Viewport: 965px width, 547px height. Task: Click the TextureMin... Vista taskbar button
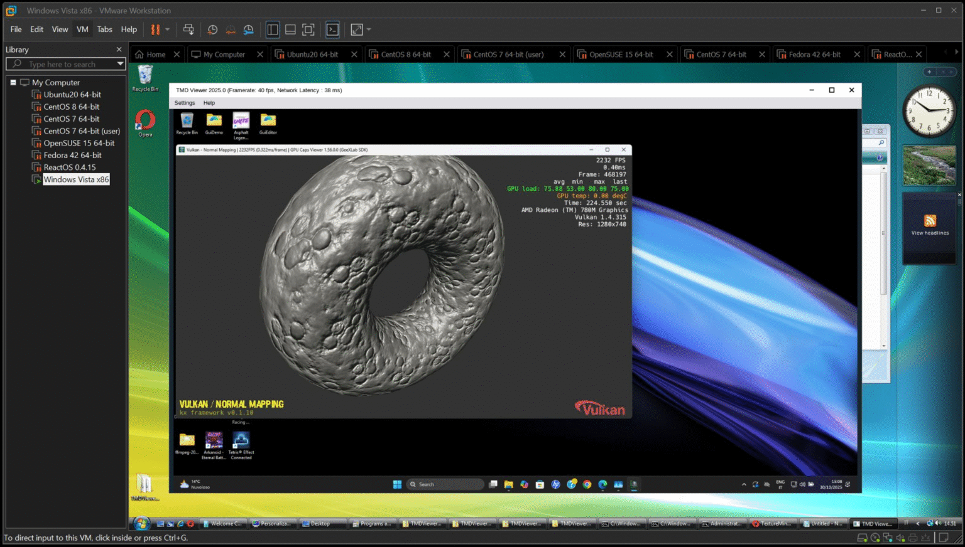click(x=773, y=523)
